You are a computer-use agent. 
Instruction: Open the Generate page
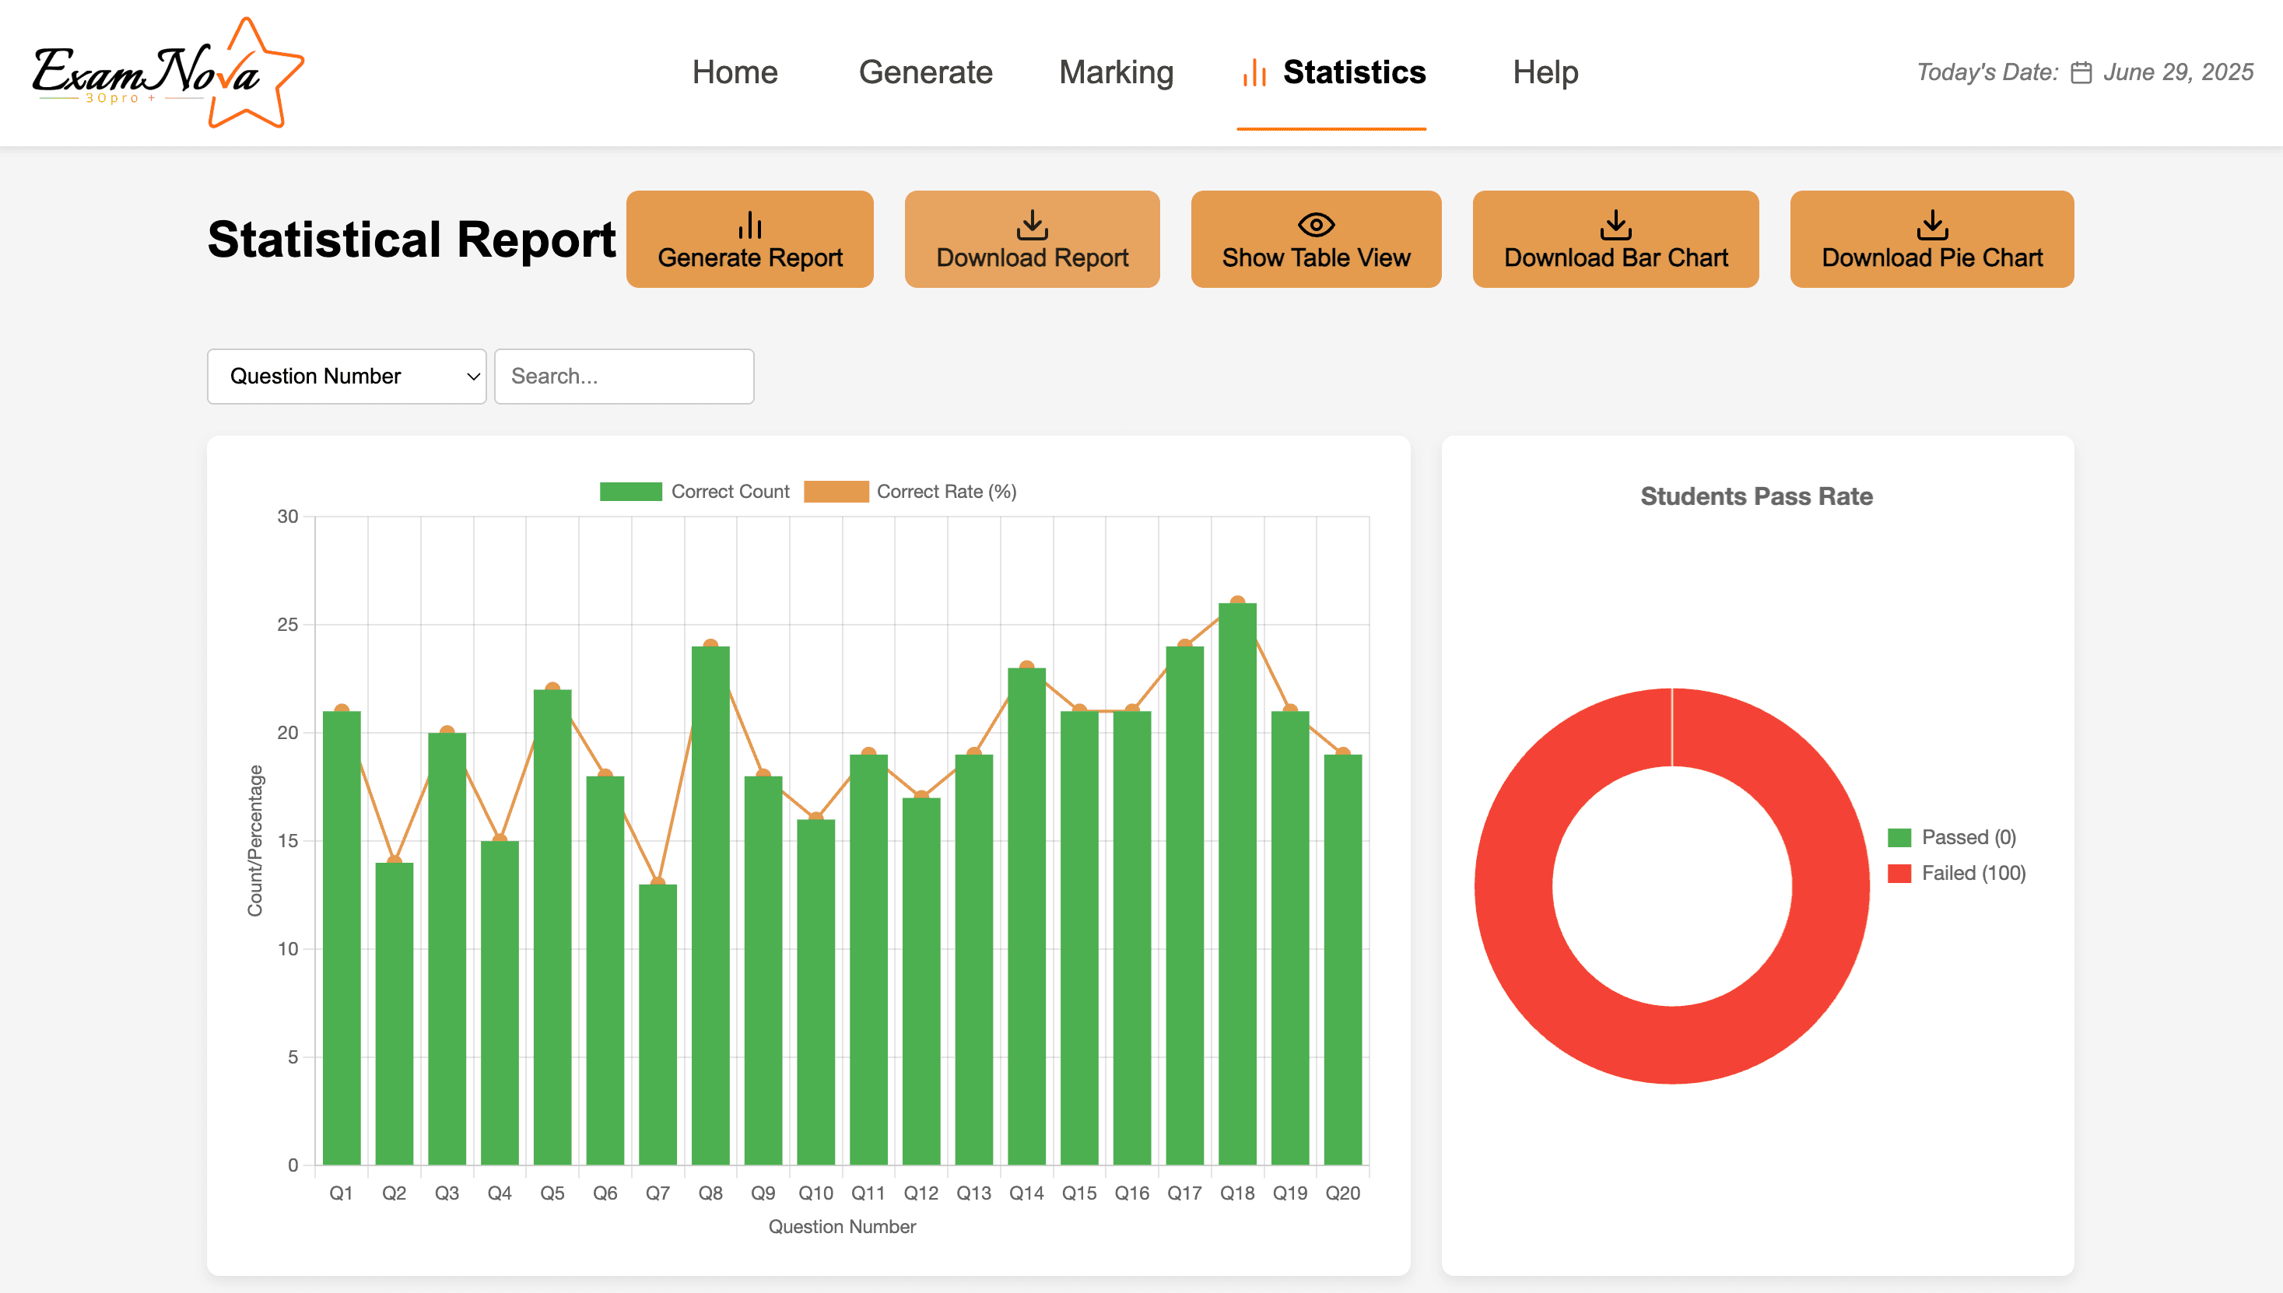925,73
